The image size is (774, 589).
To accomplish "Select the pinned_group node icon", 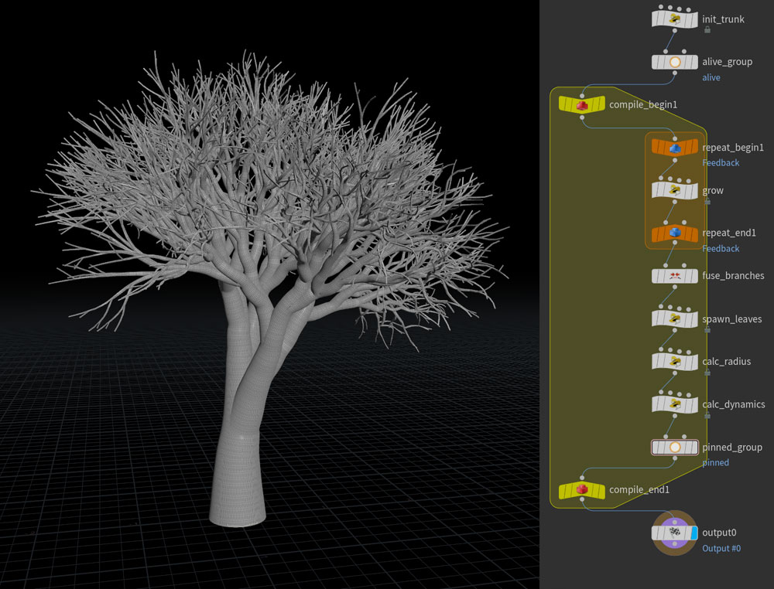I will (674, 447).
